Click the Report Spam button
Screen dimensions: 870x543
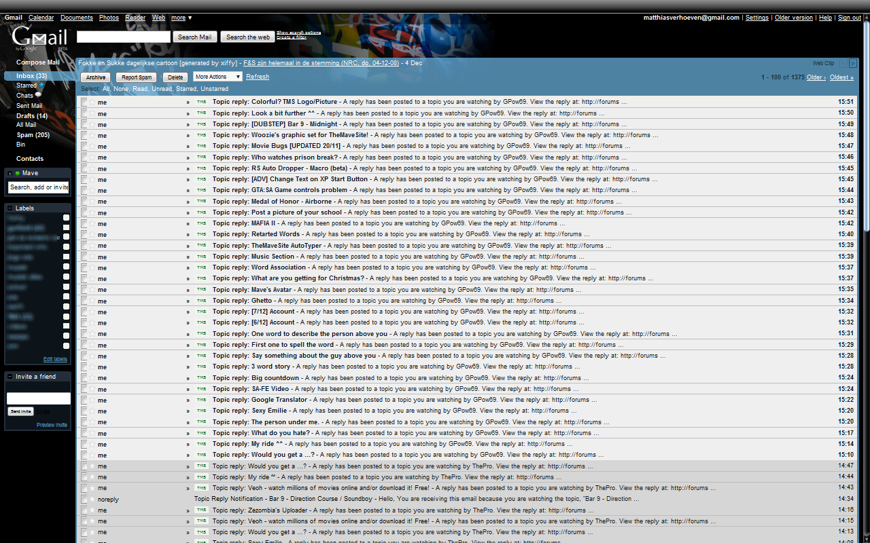tap(137, 77)
